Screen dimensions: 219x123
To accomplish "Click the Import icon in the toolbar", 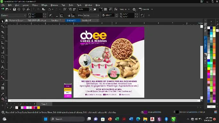I will (65, 9).
